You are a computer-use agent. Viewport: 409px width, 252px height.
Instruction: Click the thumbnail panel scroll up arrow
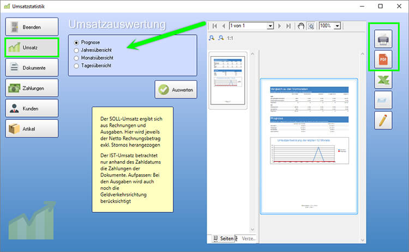click(252, 54)
